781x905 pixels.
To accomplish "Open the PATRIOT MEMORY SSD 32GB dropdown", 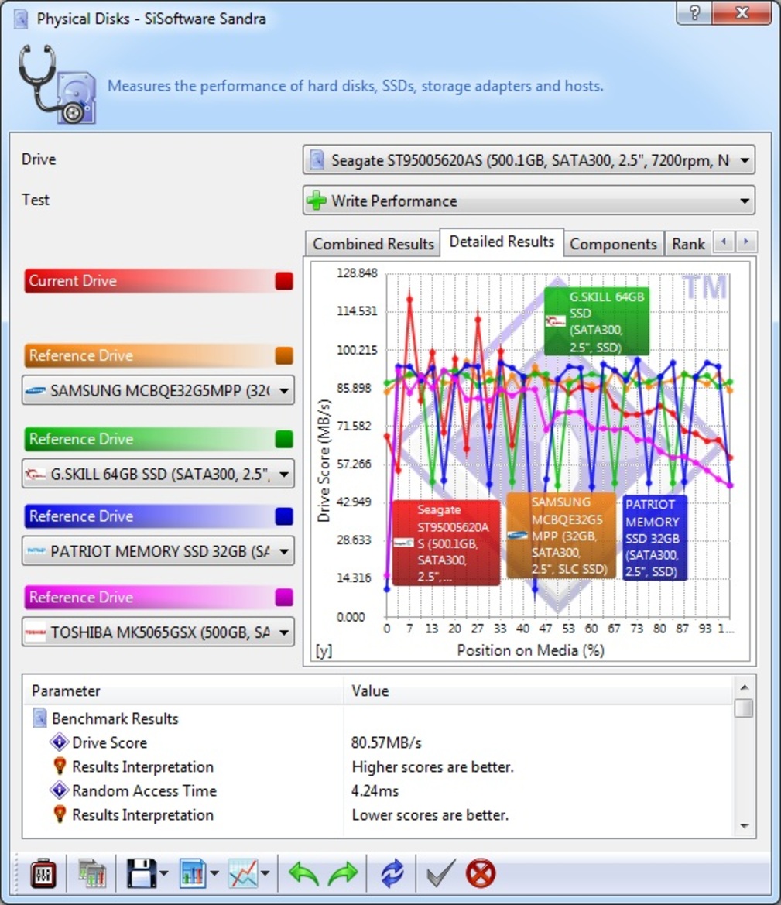I will coord(158,550).
